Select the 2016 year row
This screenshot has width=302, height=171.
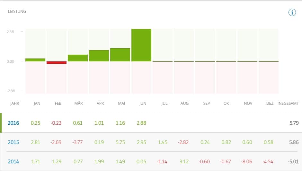click(x=13, y=123)
